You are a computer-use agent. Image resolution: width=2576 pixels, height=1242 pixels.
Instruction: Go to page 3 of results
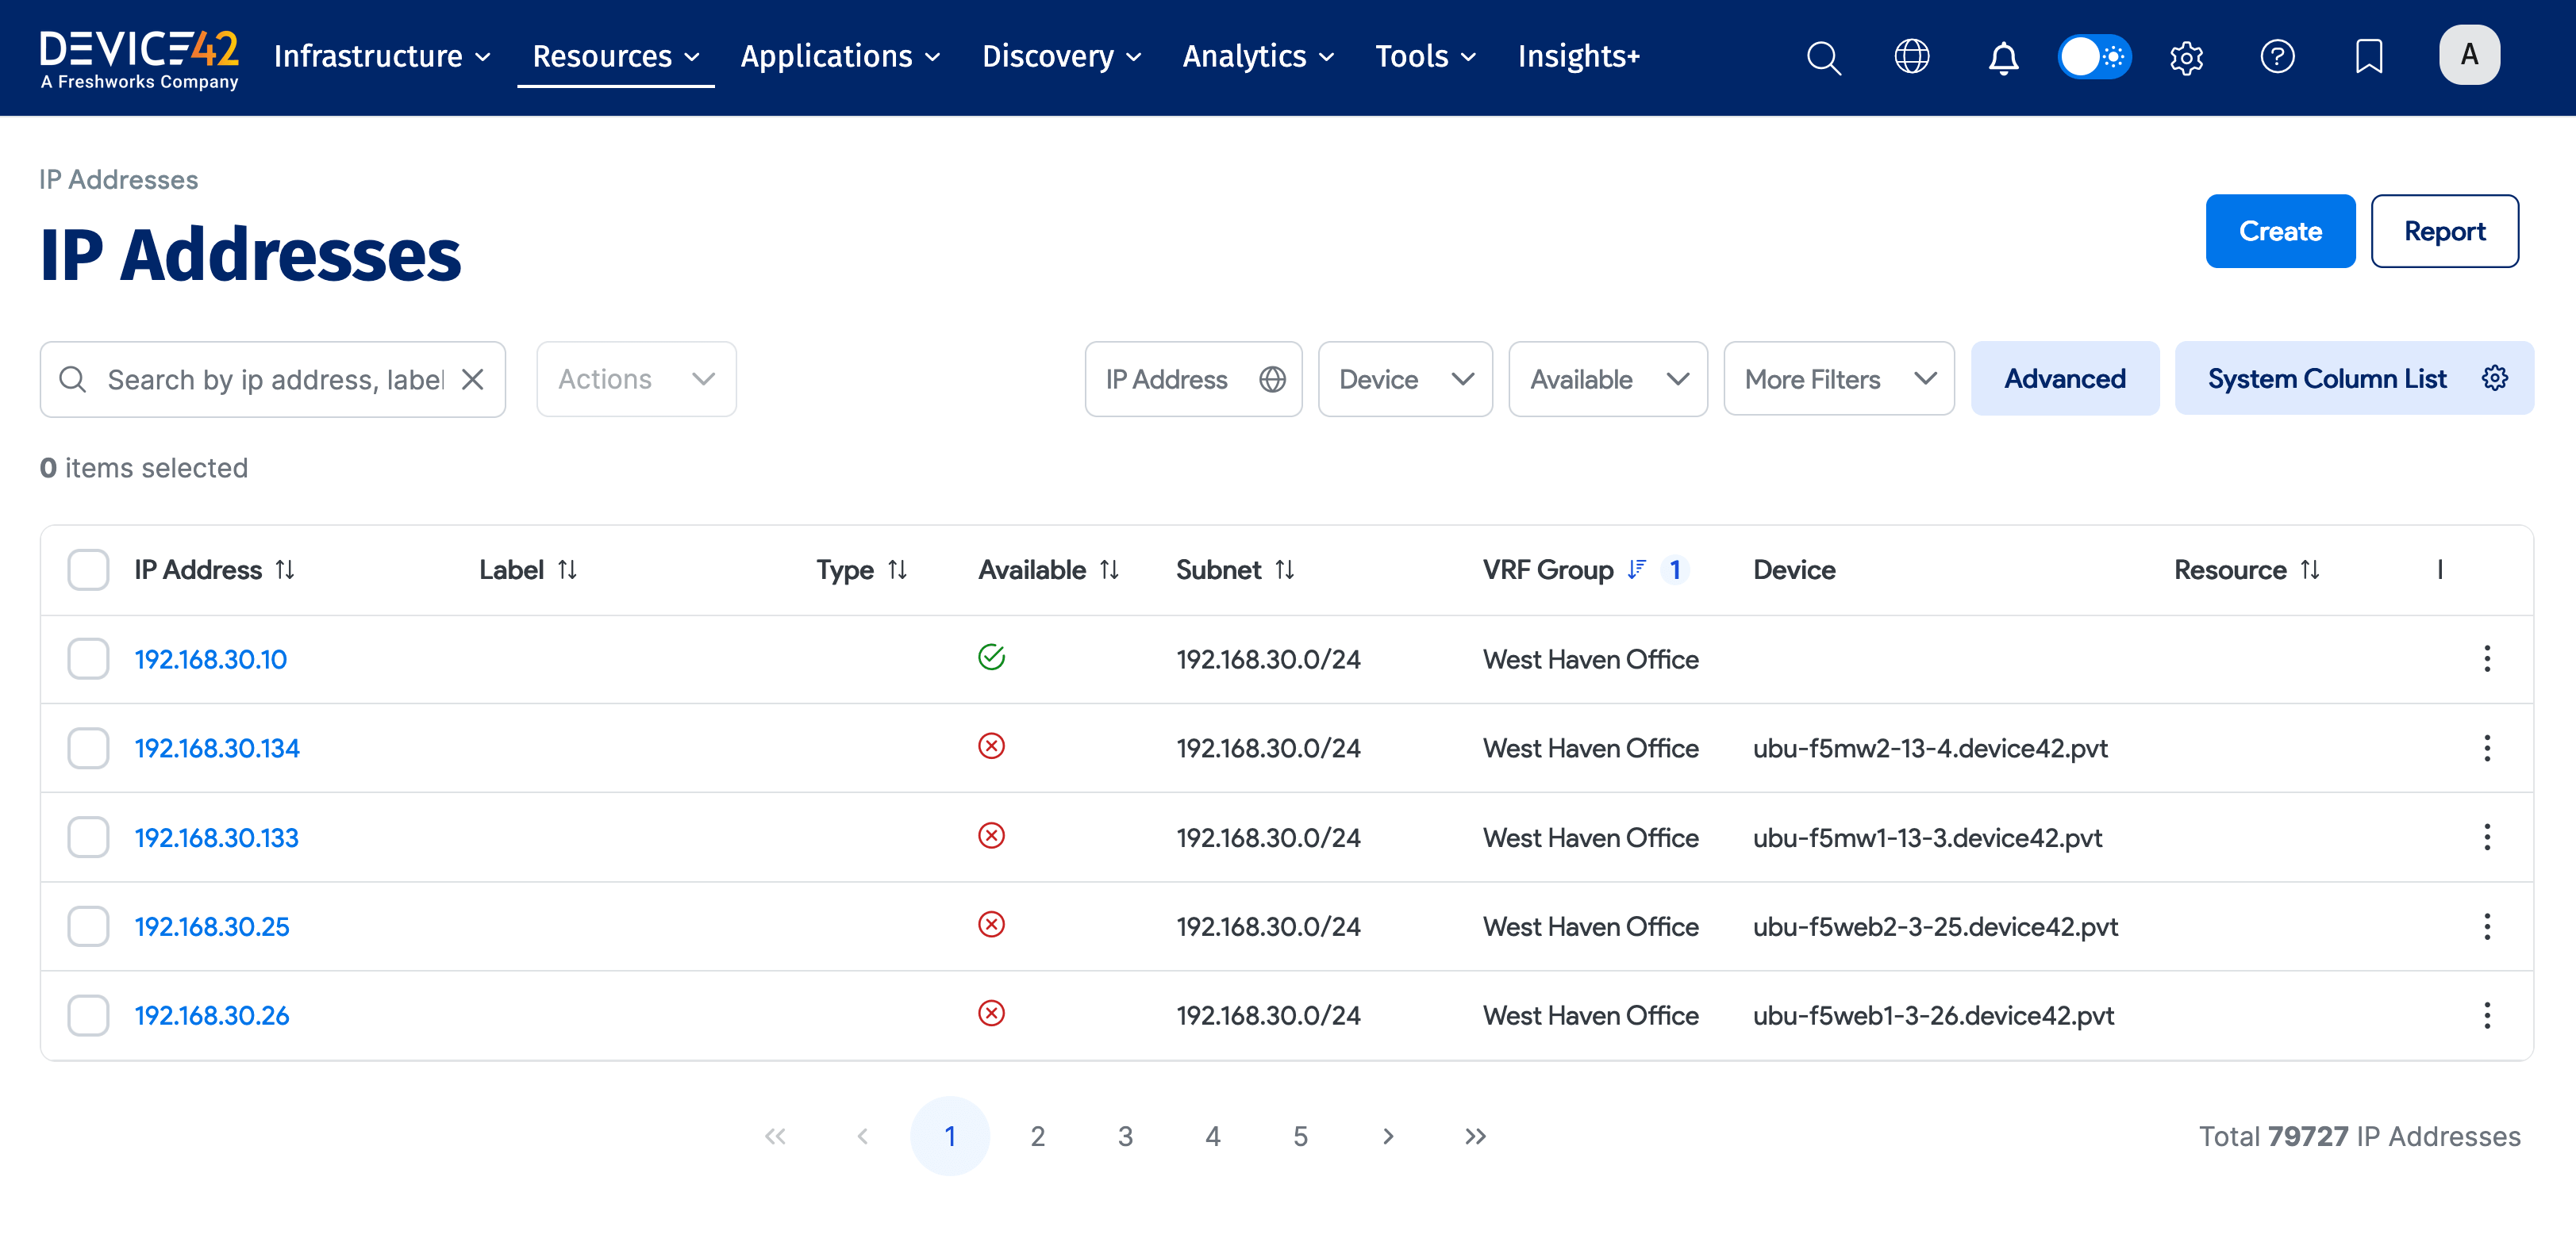pos(1125,1136)
